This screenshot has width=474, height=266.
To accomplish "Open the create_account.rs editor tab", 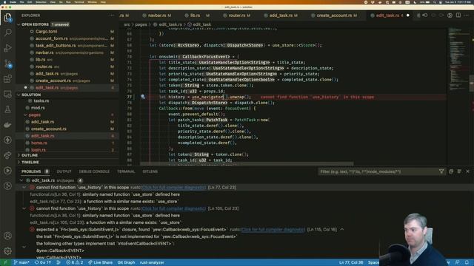I will pyautogui.click(x=334, y=16).
